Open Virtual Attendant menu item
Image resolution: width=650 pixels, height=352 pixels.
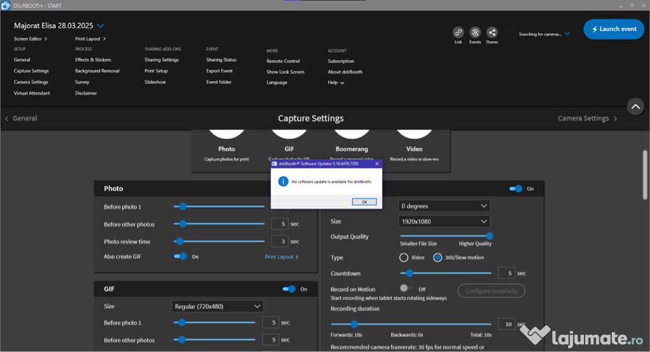click(x=32, y=93)
